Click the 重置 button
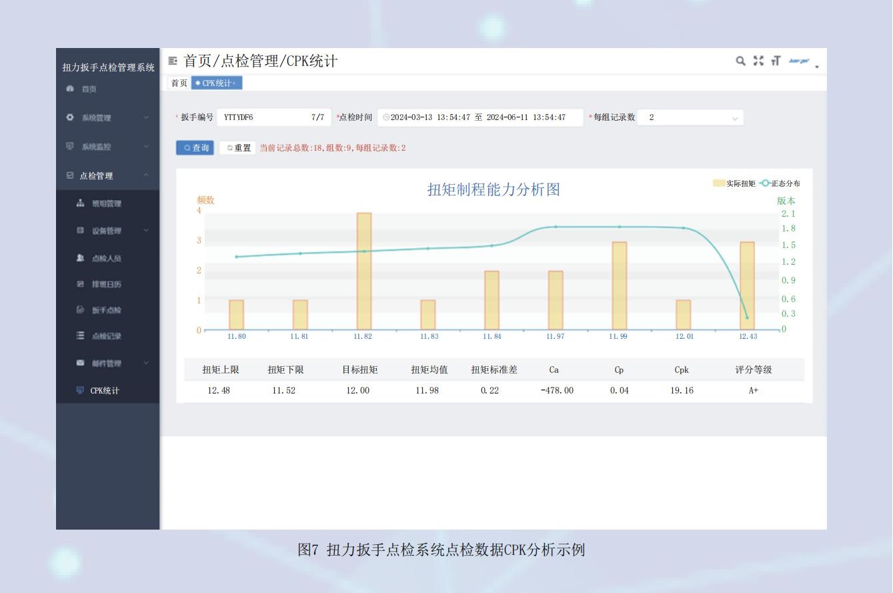 pos(238,148)
